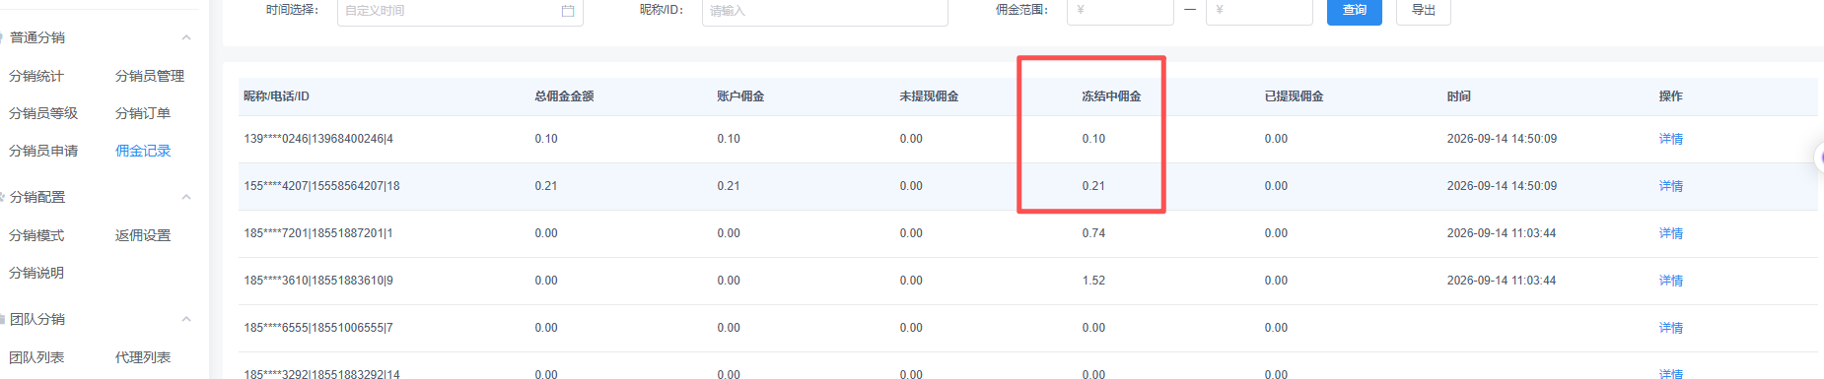Screen dimensions: 1824x379
Task: Click frozen commission value 0.74
Action: (1093, 233)
